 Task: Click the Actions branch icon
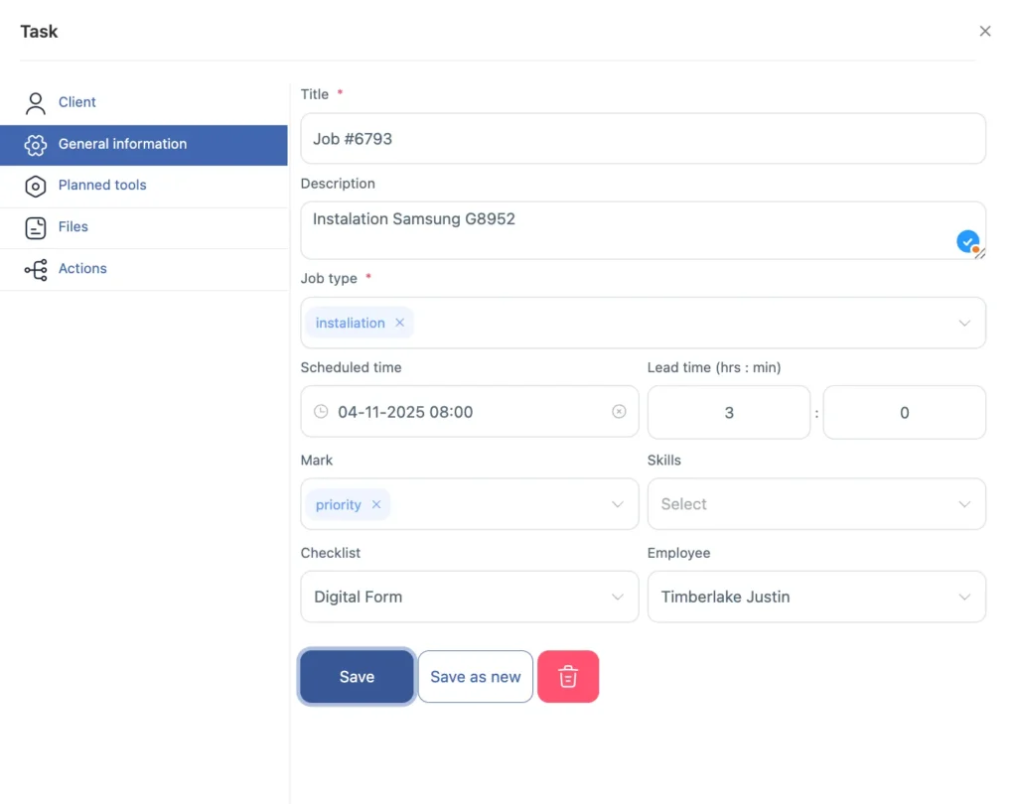pos(35,269)
